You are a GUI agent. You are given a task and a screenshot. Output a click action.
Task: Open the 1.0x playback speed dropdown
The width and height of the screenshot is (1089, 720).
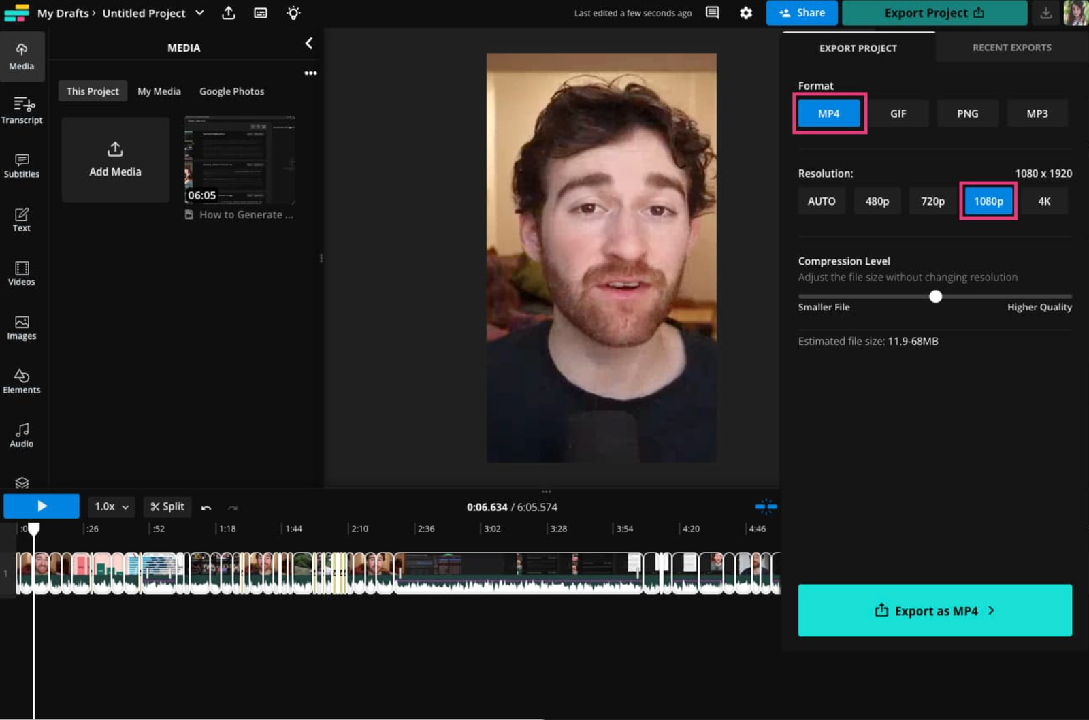coord(111,506)
